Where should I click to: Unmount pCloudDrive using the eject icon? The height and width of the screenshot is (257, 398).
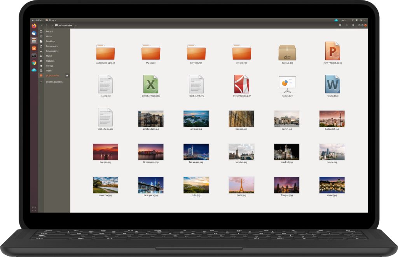(x=67, y=76)
